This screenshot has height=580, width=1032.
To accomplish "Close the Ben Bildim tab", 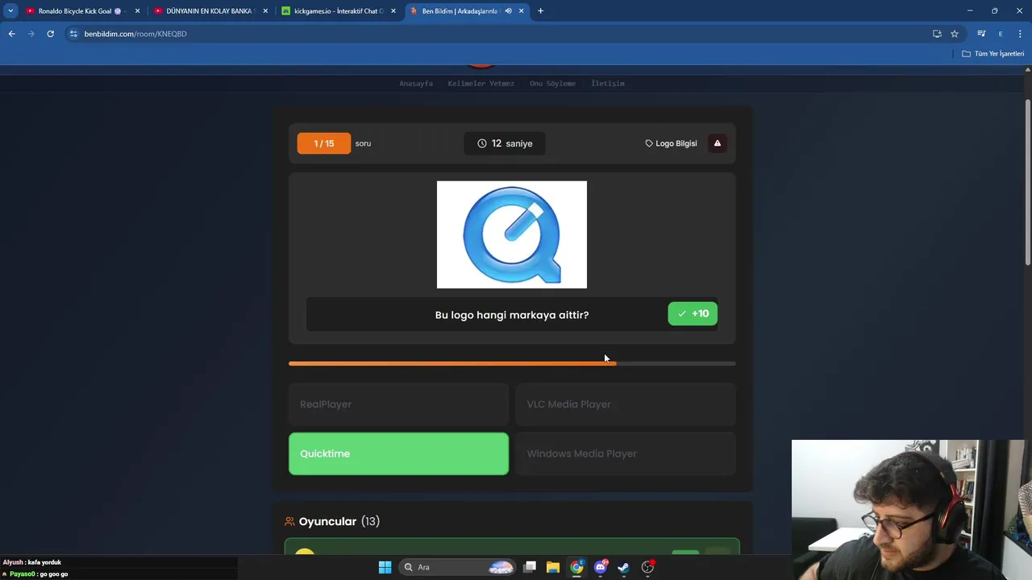I will click(522, 11).
